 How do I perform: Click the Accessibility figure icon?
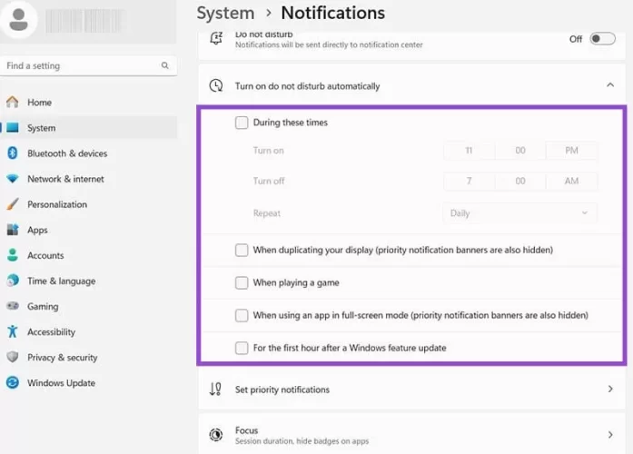pos(13,331)
